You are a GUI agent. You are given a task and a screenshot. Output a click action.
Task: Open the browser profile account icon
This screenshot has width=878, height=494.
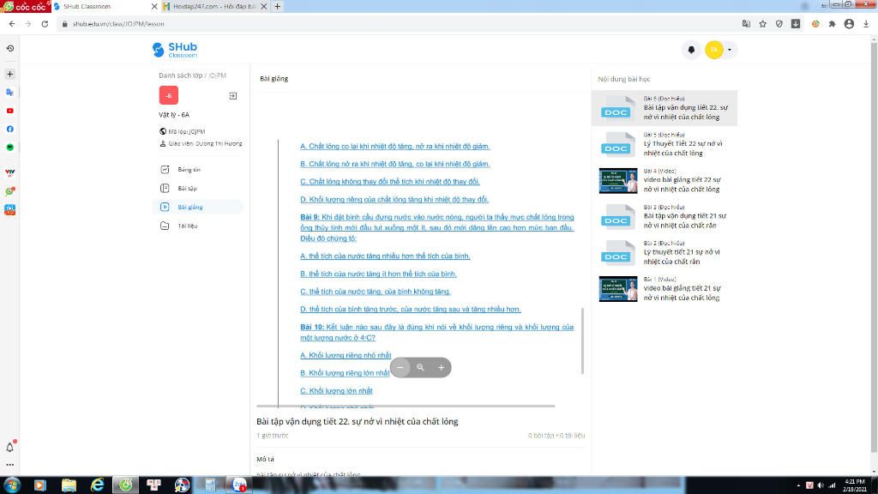coord(849,24)
